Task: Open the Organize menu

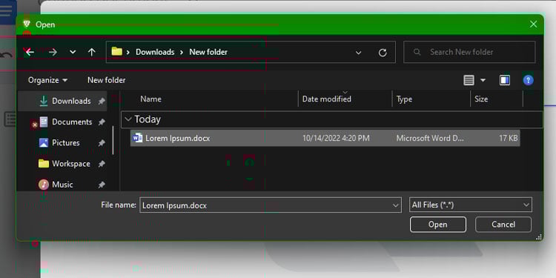Action: pos(48,80)
